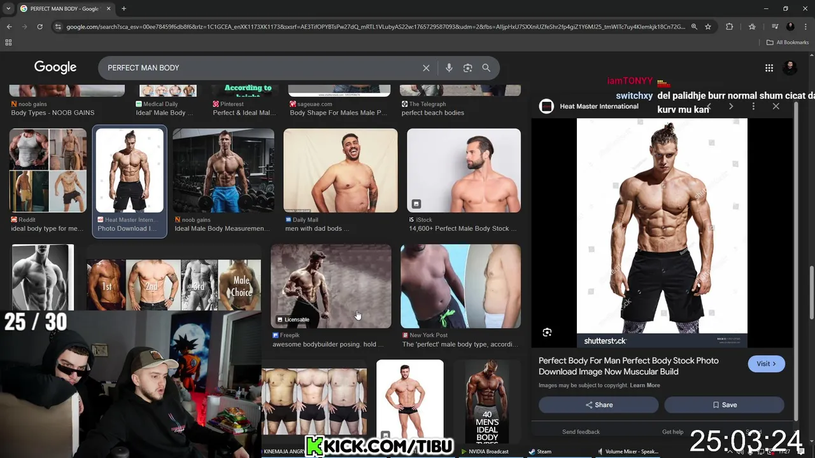Select highlighted Heat Master Photo Download thumbnail
815x458 pixels.
click(x=130, y=170)
